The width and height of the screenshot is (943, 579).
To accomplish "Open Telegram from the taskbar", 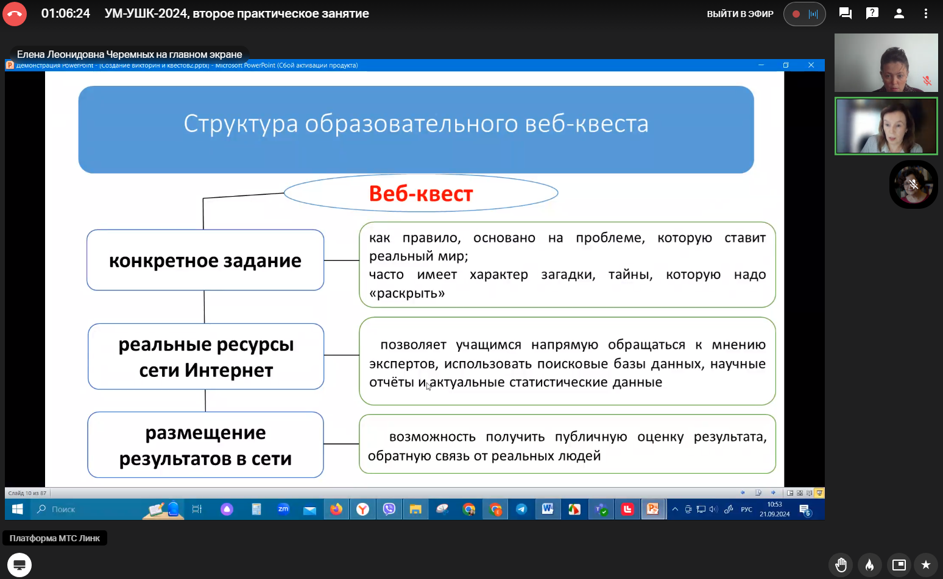I will pyautogui.click(x=521, y=510).
